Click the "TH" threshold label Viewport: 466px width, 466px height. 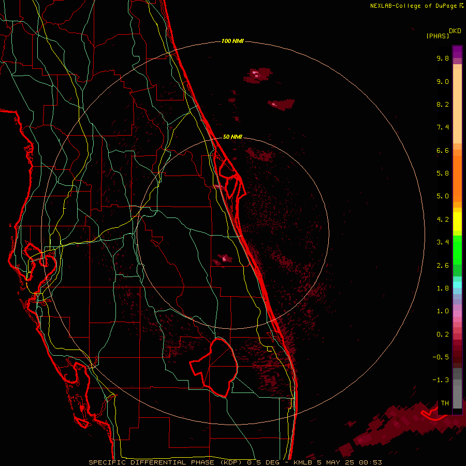(445, 403)
